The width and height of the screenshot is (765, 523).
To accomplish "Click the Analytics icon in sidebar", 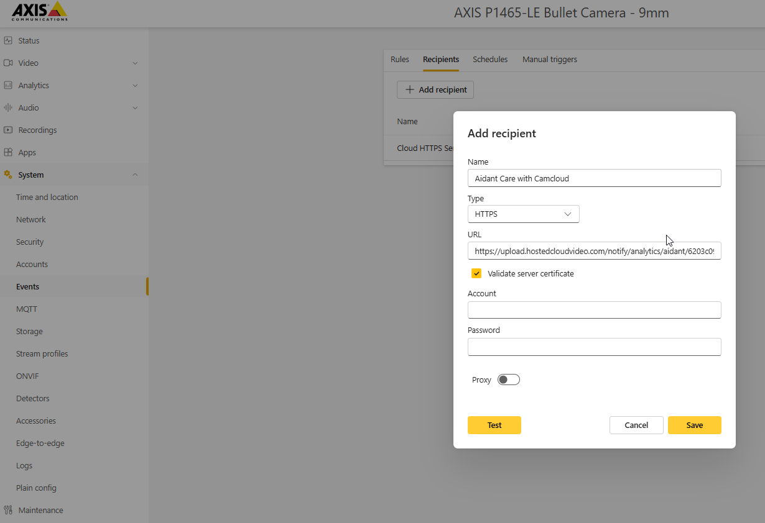I will [x=8, y=85].
